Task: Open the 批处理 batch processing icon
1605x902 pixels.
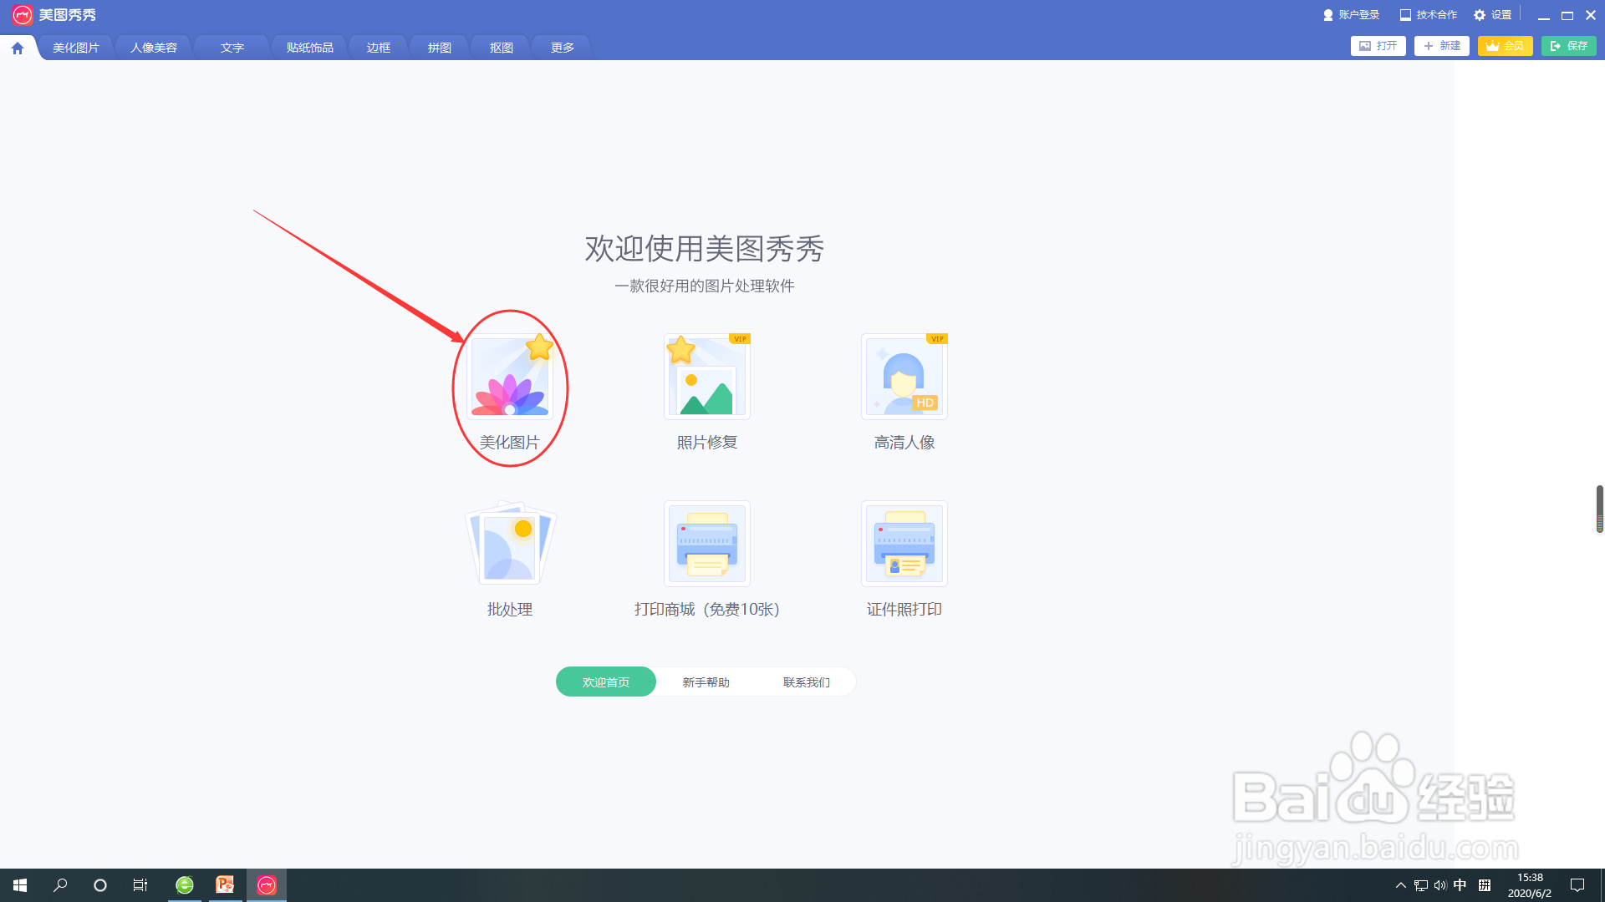Action: click(x=510, y=543)
